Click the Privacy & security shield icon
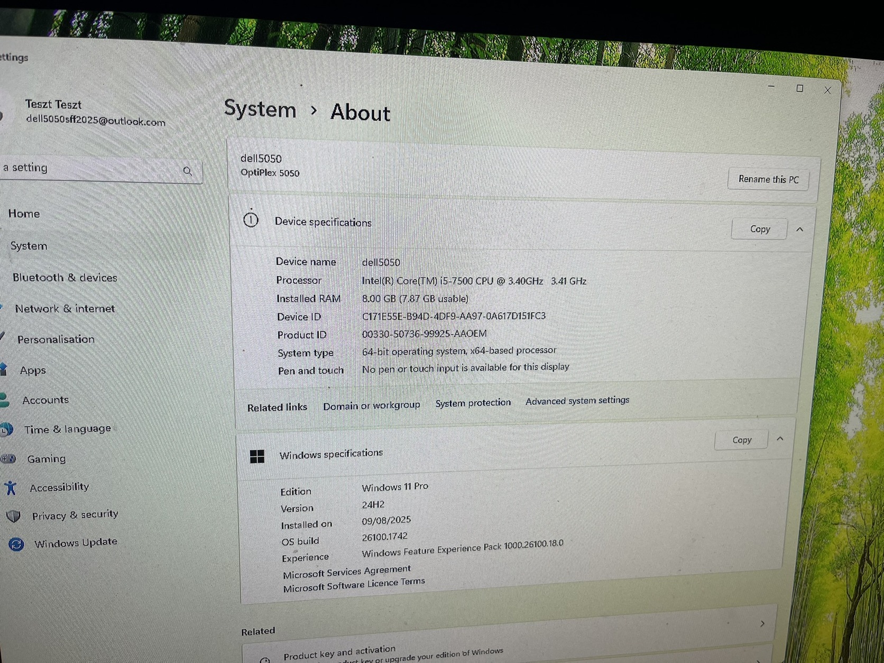The height and width of the screenshot is (663, 884). [x=14, y=516]
